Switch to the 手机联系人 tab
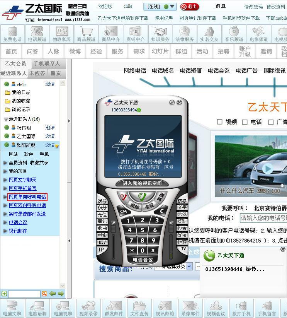Image resolution: width=287 pixels, height=318 pixels. tap(47, 64)
